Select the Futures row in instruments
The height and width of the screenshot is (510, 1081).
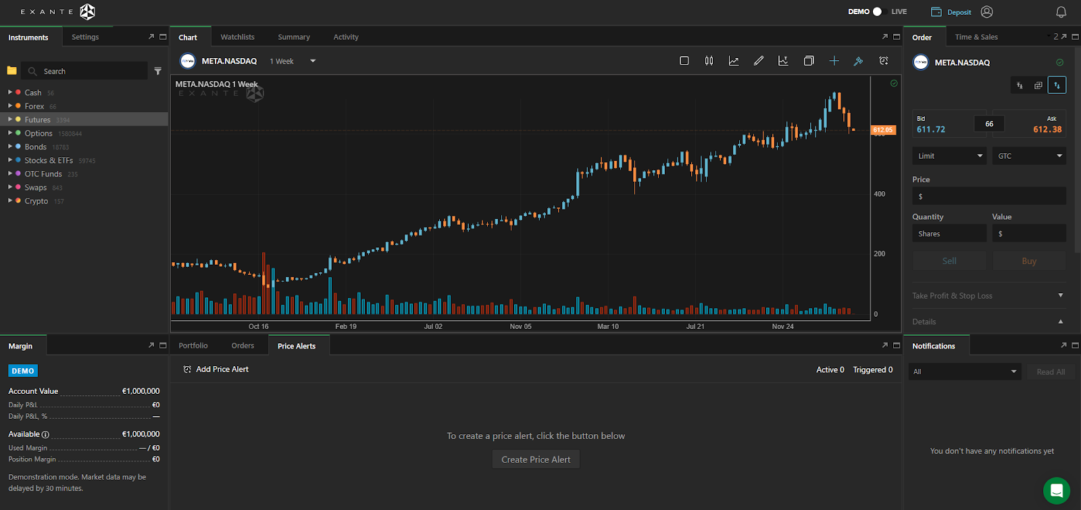coord(84,120)
